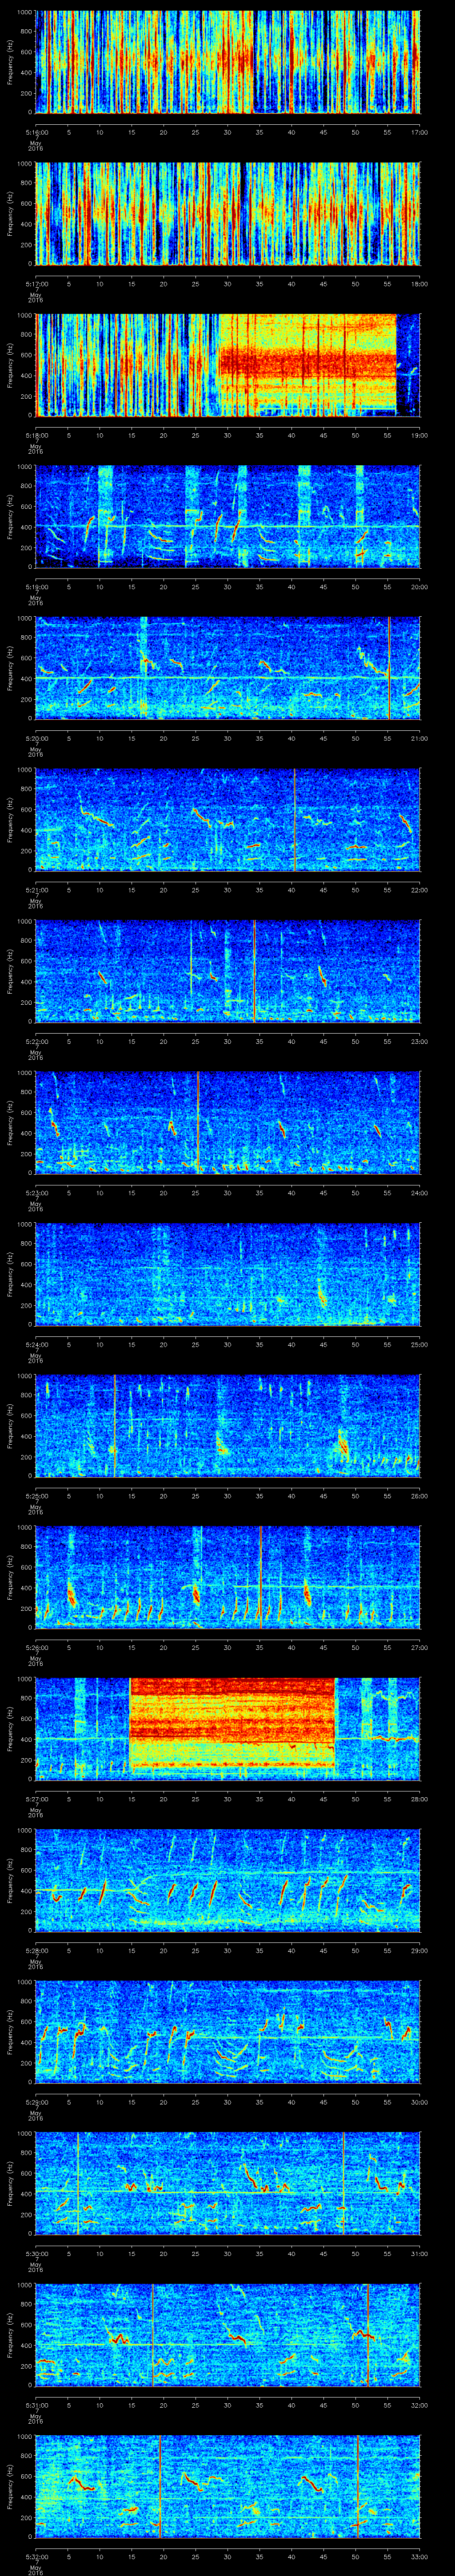Click the spectrogram plot starting at 5:20:00

click(x=228, y=668)
